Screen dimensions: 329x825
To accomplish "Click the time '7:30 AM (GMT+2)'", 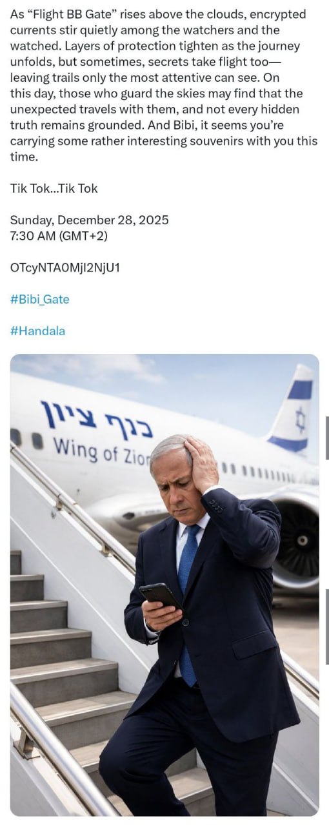I will [59, 236].
